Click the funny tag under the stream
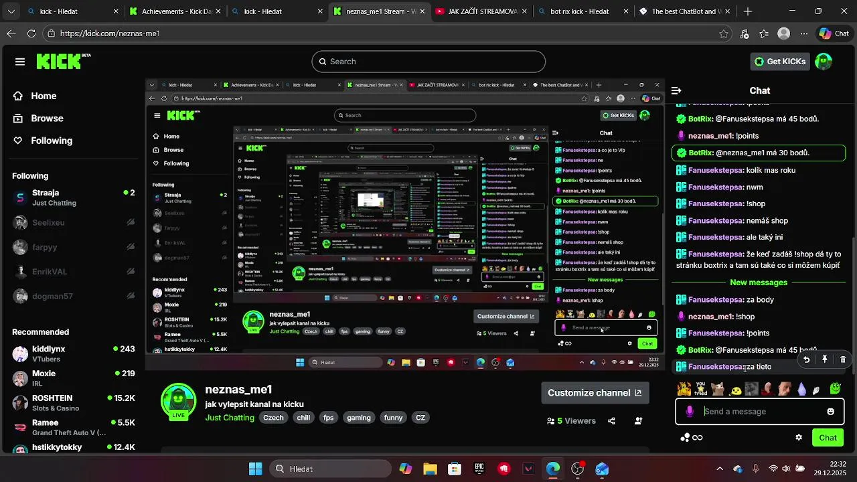 click(393, 418)
